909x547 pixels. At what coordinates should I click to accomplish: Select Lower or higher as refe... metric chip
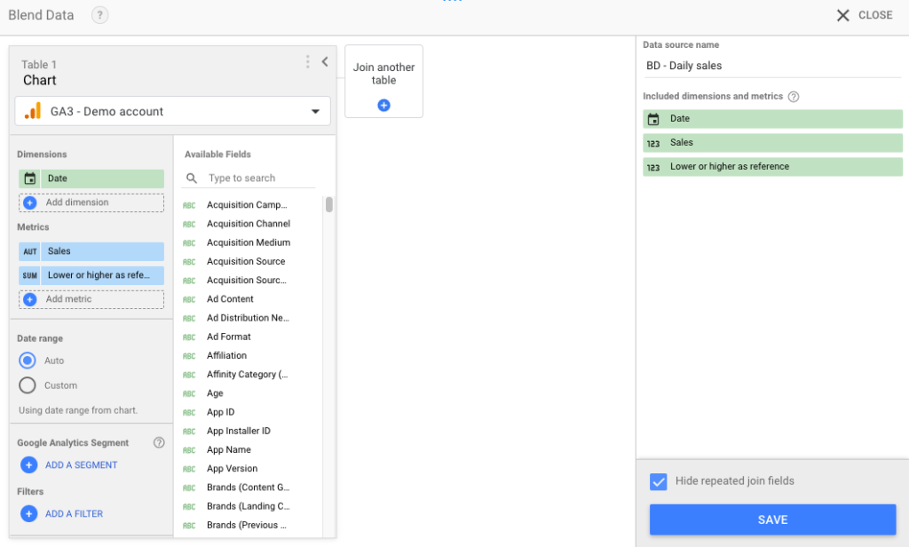(x=91, y=275)
